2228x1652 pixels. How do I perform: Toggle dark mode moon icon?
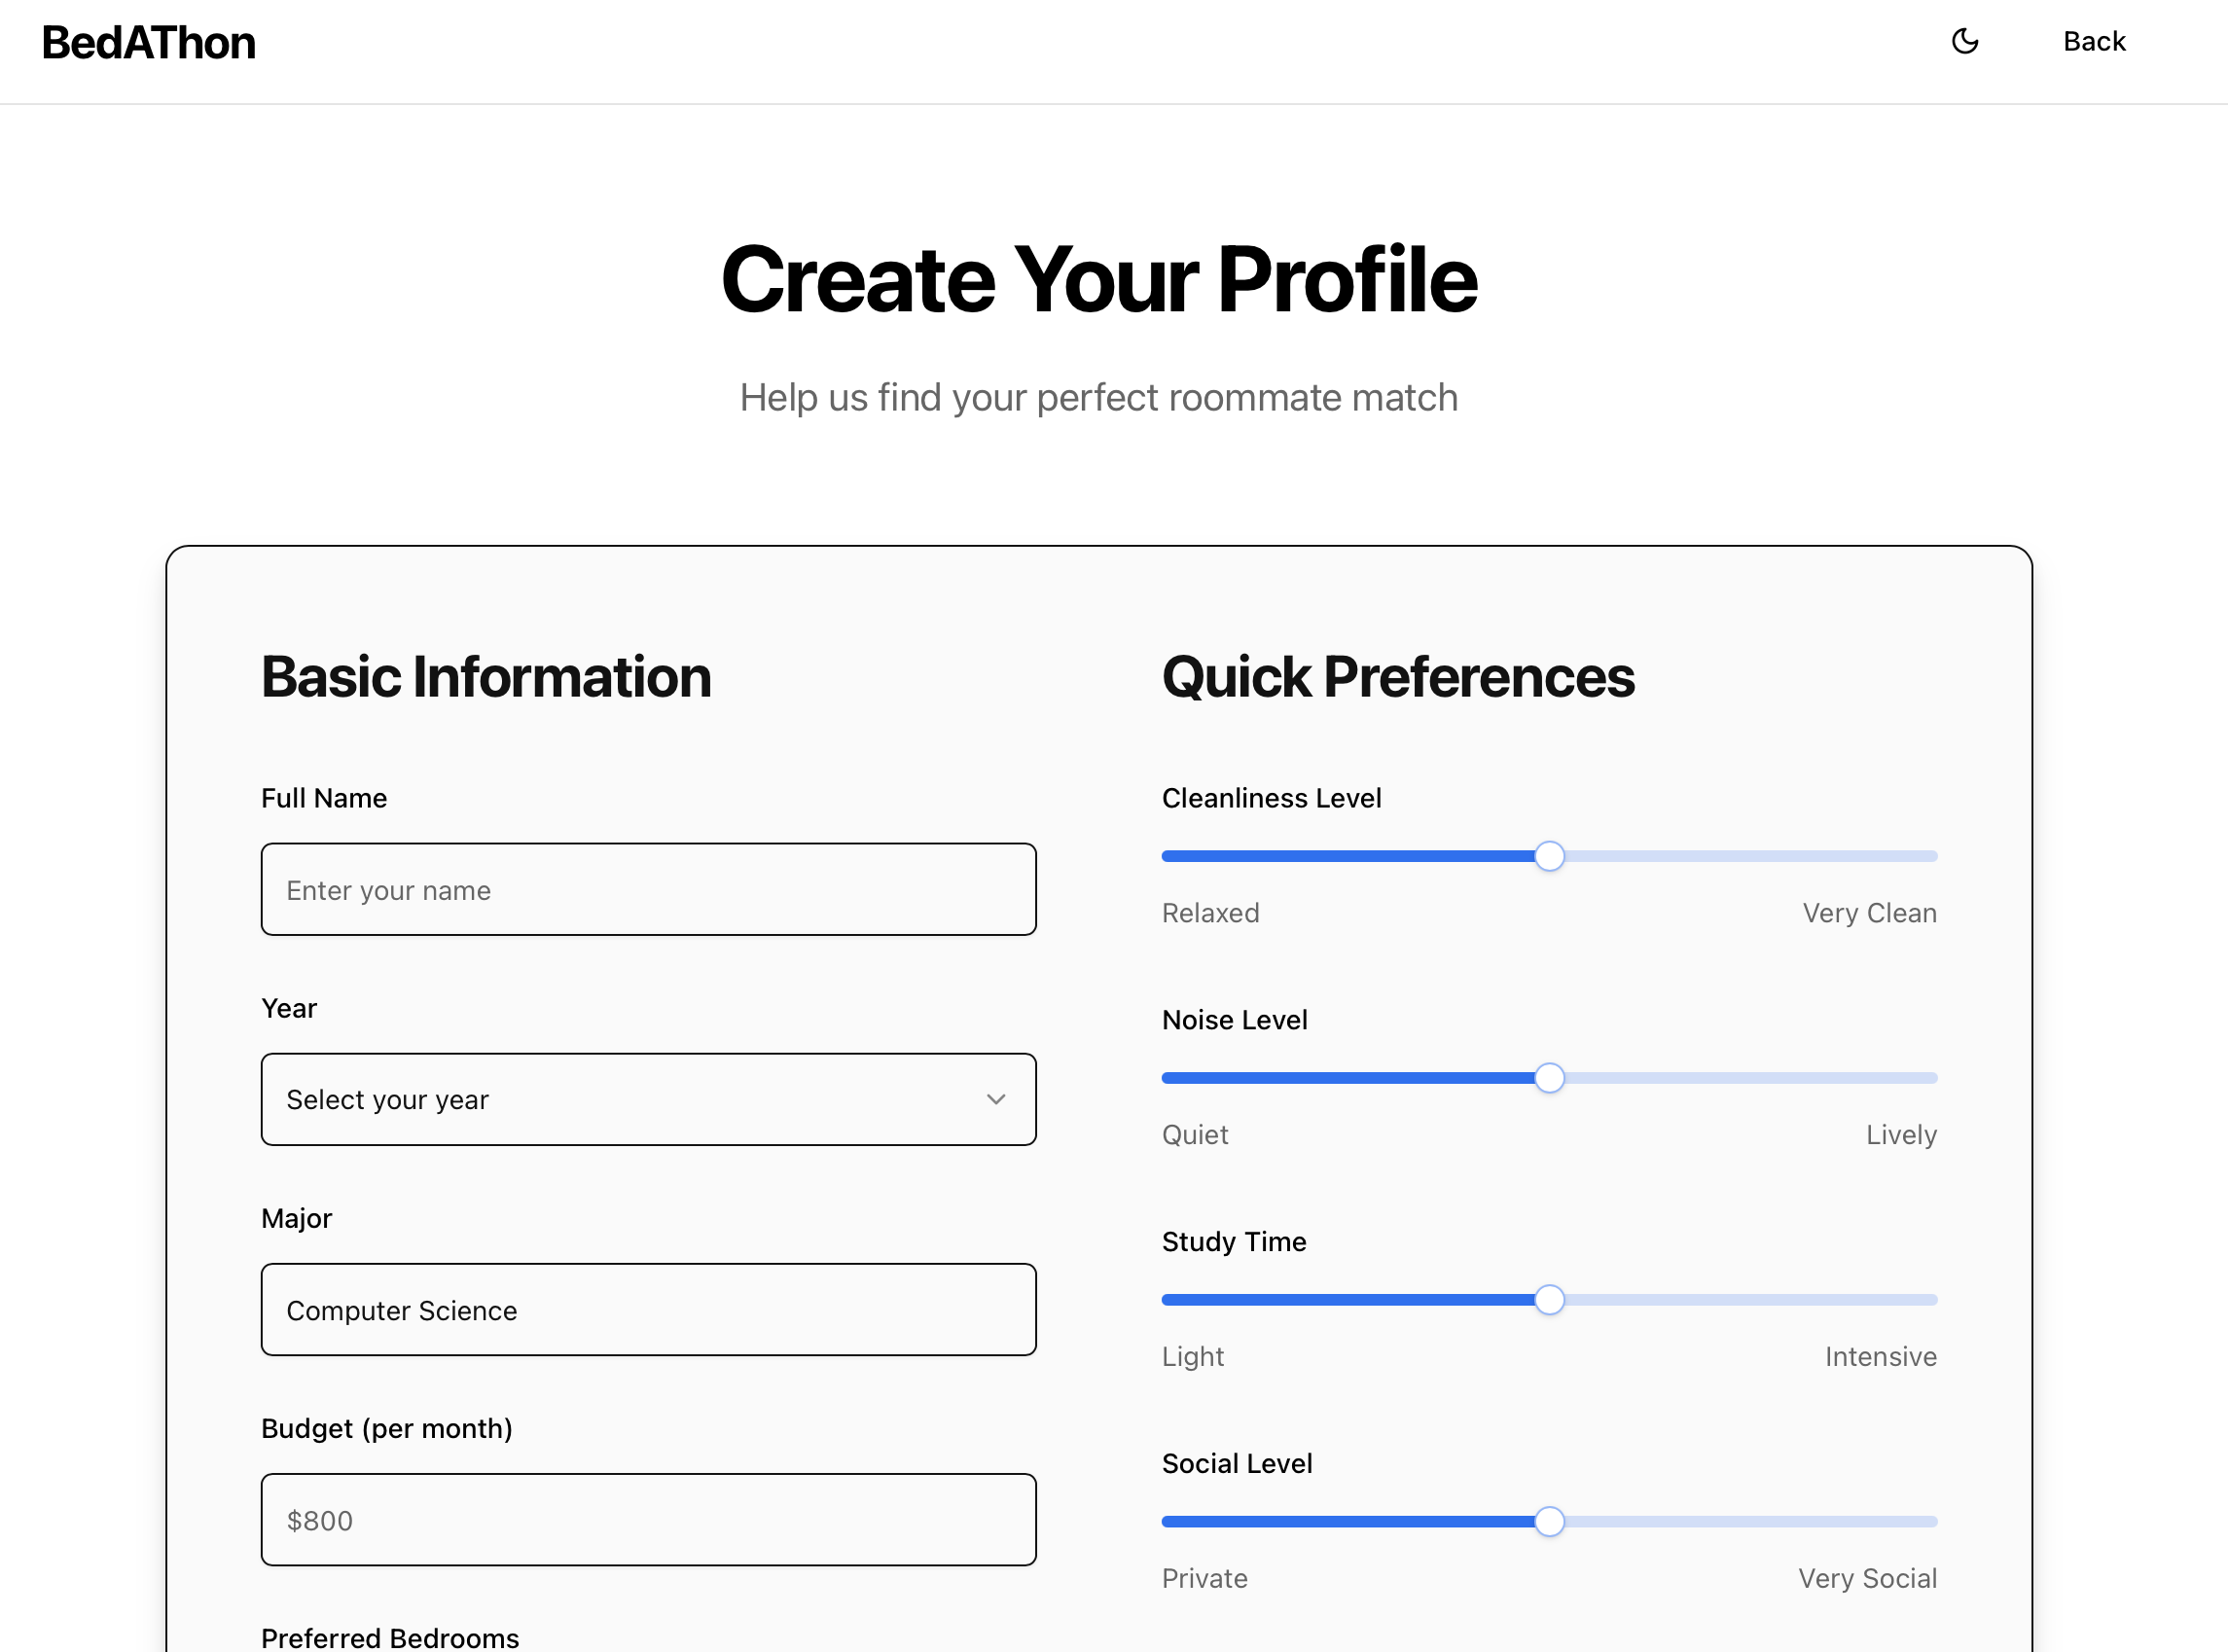click(x=1965, y=42)
